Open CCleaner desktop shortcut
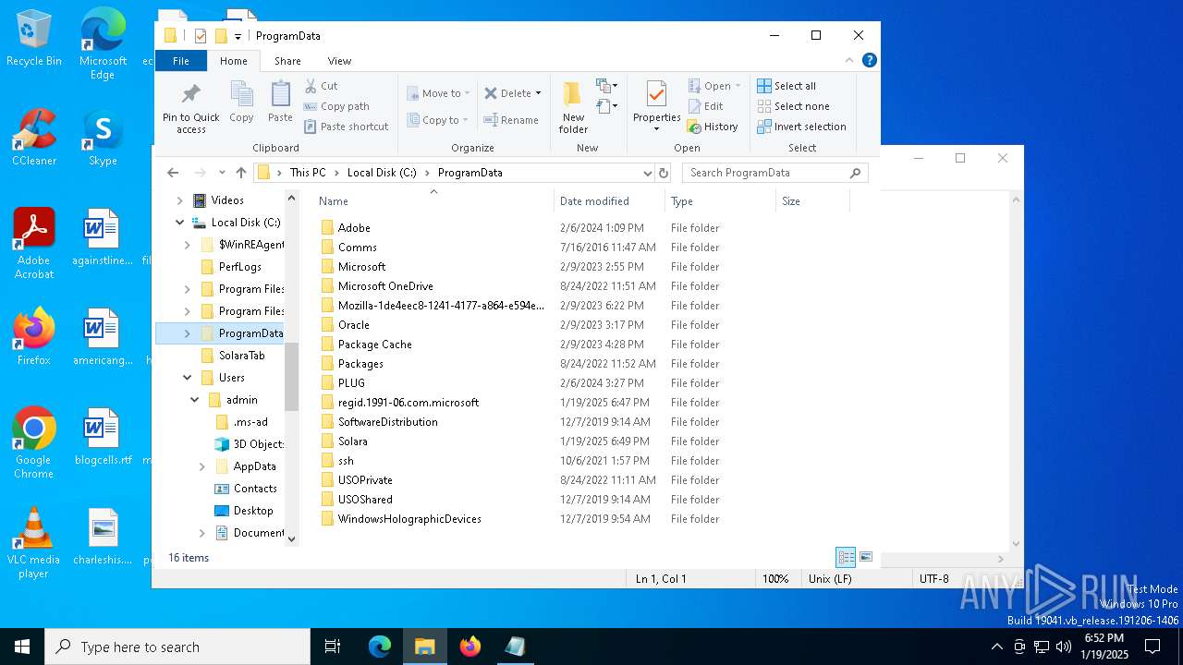Viewport: 1183px width, 665px height. click(x=34, y=137)
